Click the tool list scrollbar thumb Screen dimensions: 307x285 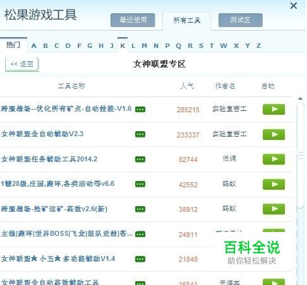[301, 156]
